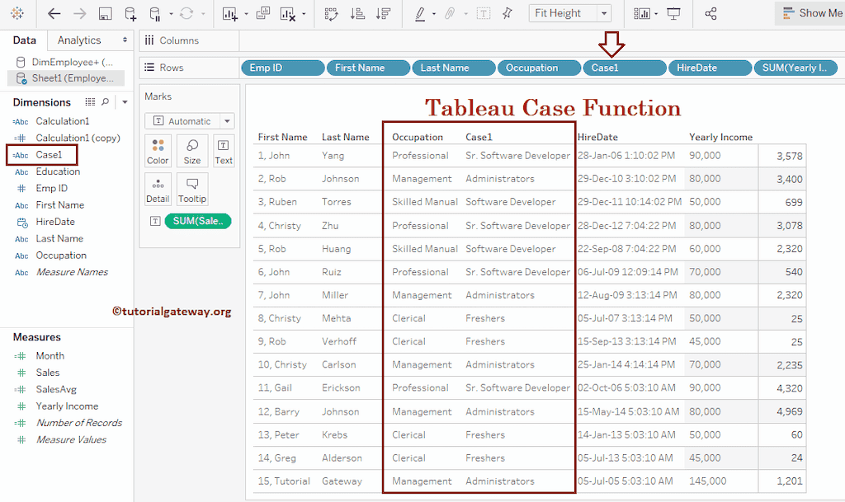Switch to the Analytics tab
The width and height of the screenshot is (845, 502).
coord(79,40)
